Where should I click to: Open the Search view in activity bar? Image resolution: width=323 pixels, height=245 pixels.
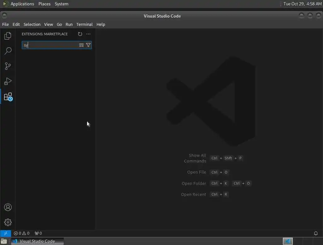click(8, 51)
